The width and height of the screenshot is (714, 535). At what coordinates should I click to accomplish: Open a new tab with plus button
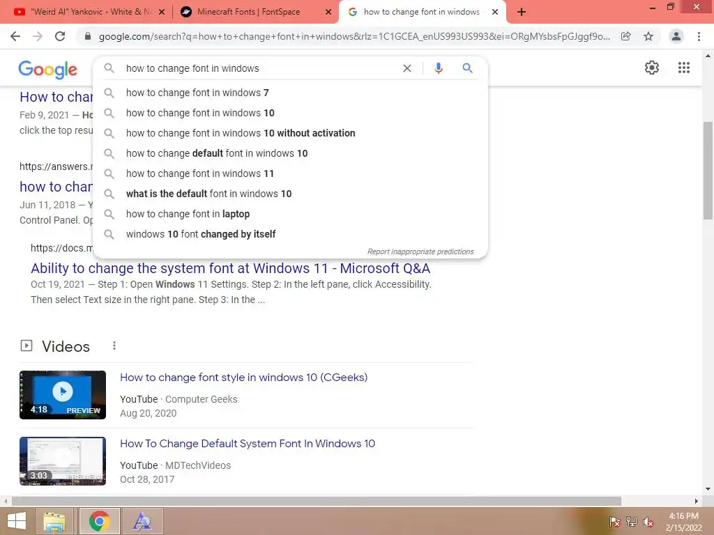pos(522,12)
